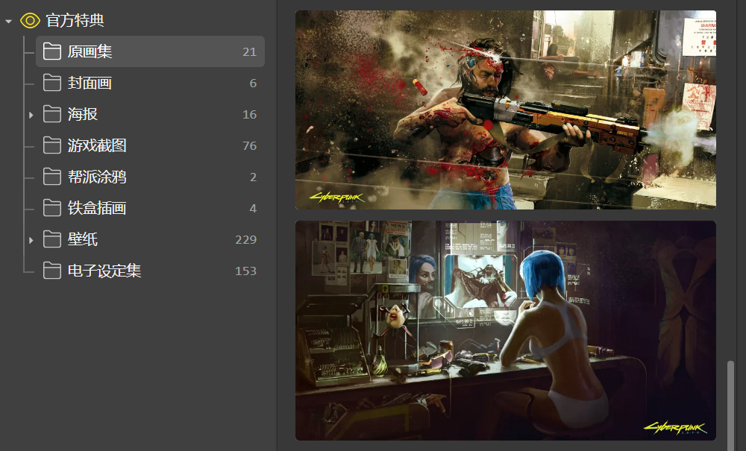746x451 pixels.
Task: Select the blue-haired woman at mirror artwork
Action: click(x=506, y=330)
